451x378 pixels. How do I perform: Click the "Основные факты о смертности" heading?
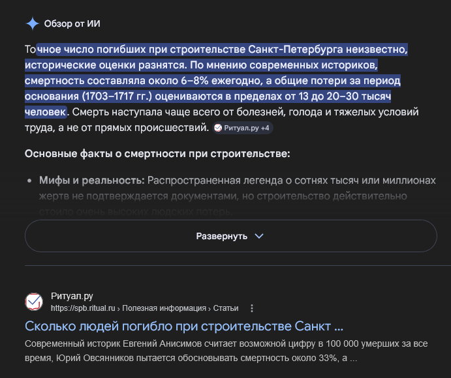click(x=157, y=153)
